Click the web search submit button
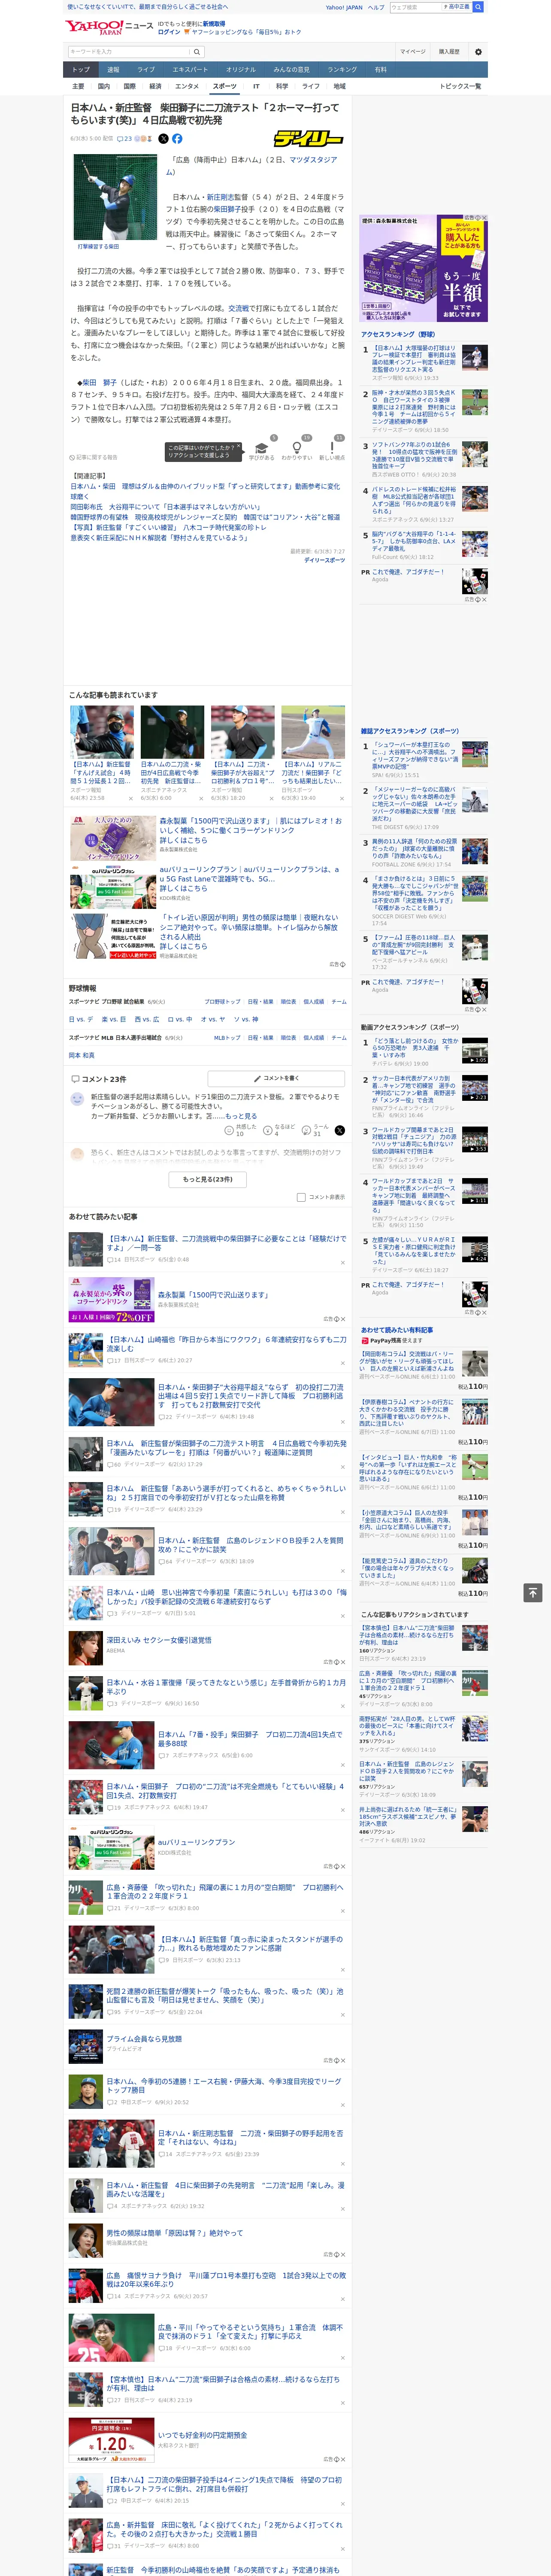Viewport: 551px width, 2576px height. pyautogui.click(x=478, y=7)
